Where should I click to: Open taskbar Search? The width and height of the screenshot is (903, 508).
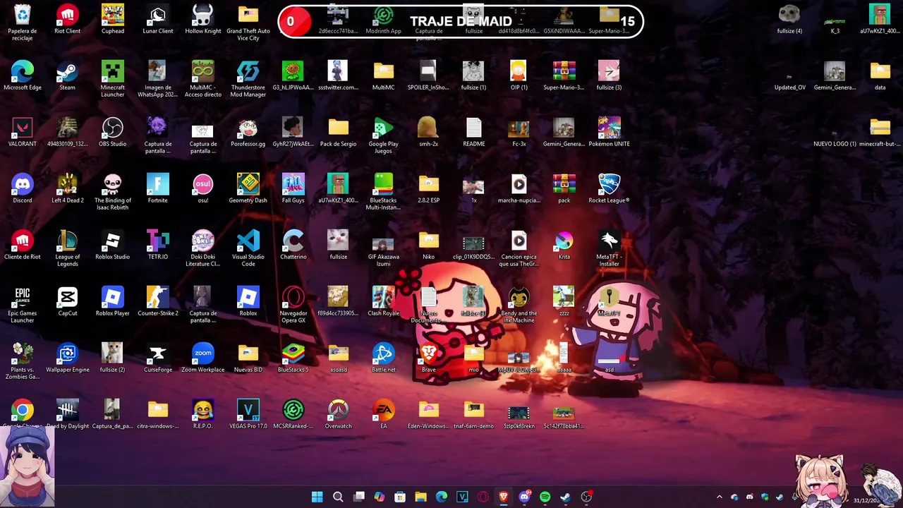coord(338,497)
